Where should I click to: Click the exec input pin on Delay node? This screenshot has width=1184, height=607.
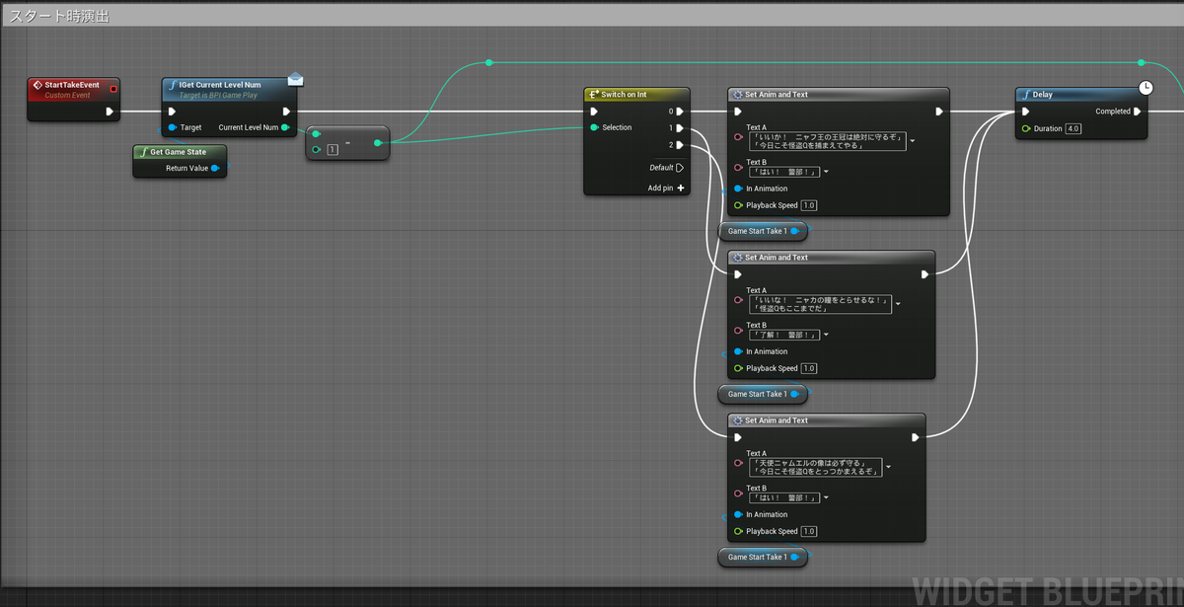click(1026, 112)
